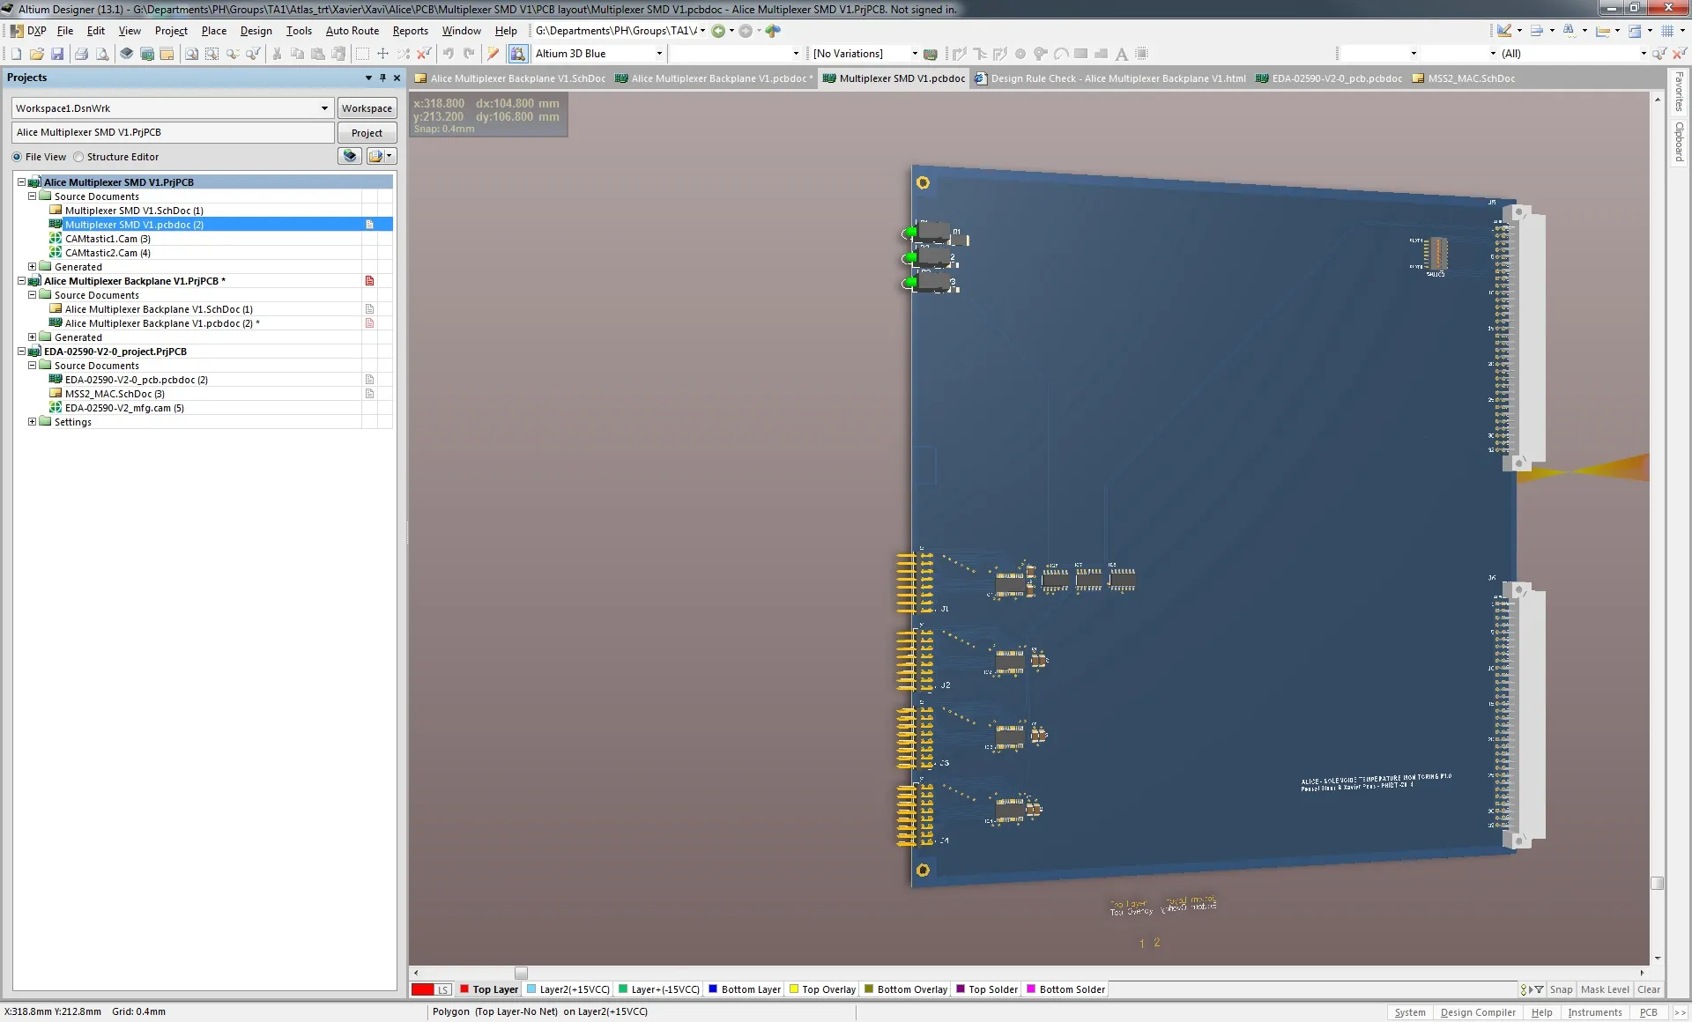Image resolution: width=1692 pixels, height=1022 pixels.
Task: Pin the Projects panel with pushpin icon
Action: pos(382,78)
